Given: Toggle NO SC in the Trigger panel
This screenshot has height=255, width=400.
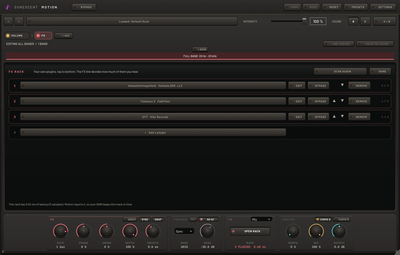Looking at the screenshot, I should pyautogui.click(x=208, y=219).
